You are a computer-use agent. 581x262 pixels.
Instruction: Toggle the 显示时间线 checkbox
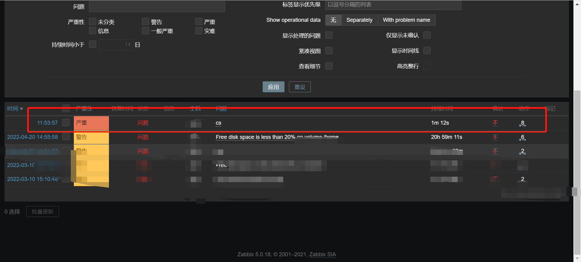click(x=427, y=51)
